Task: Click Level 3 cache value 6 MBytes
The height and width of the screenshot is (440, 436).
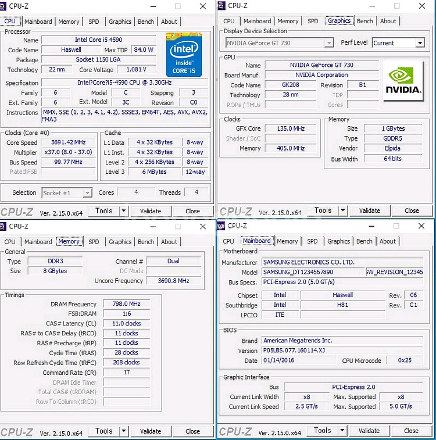Action: tap(154, 171)
